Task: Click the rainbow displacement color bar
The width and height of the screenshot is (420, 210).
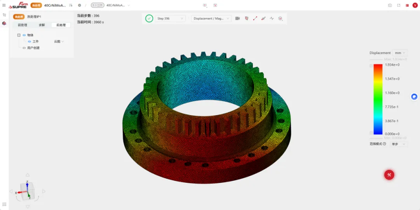Action: pos(378,99)
